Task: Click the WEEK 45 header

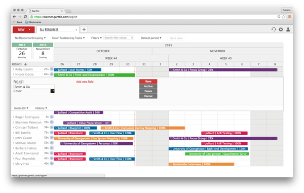Action: (x=225, y=58)
